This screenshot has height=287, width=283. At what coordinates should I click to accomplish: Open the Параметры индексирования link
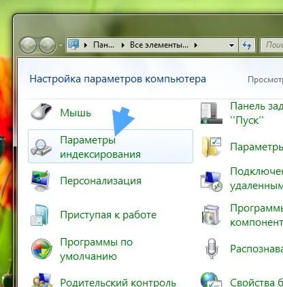click(100, 147)
